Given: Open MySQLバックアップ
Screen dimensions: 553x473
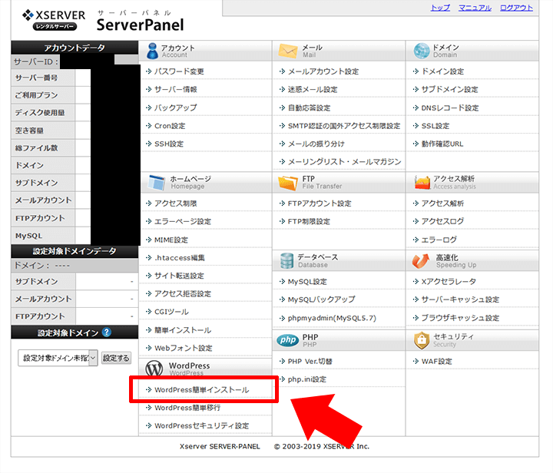Looking at the screenshot, I should [321, 299].
